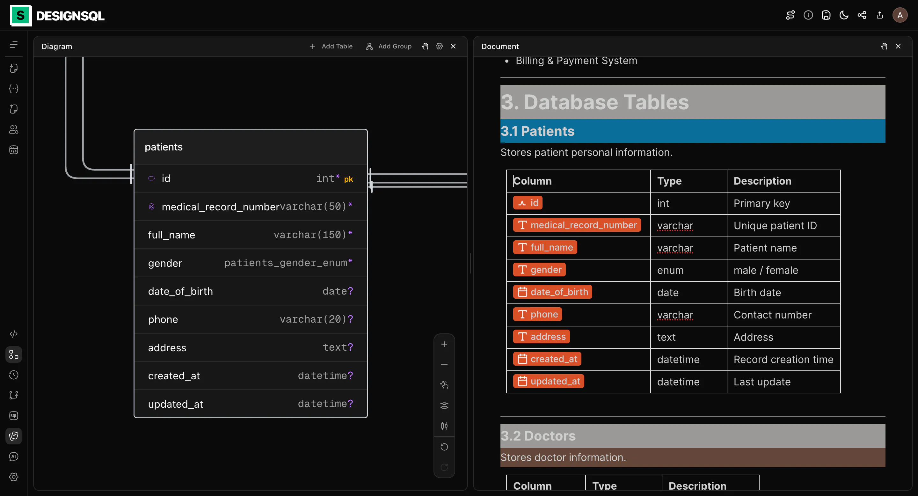The width and height of the screenshot is (918, 496).
Task: Select the patients table header
Action: [x=251, y=147]
